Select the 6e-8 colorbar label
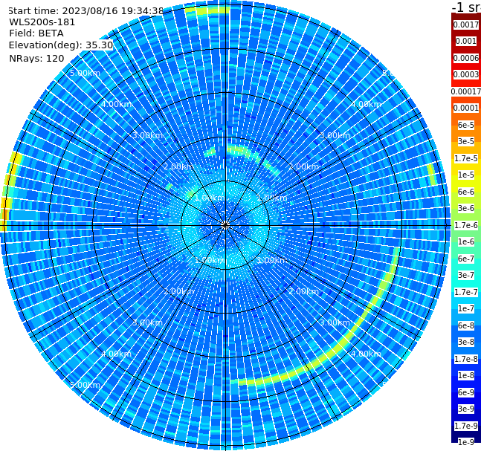 466,325
